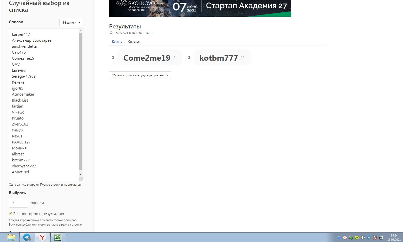Click the 'Выбрать' section label
Image resolution: width=403 pixels, height=242 pixels.
pos(17,193)
